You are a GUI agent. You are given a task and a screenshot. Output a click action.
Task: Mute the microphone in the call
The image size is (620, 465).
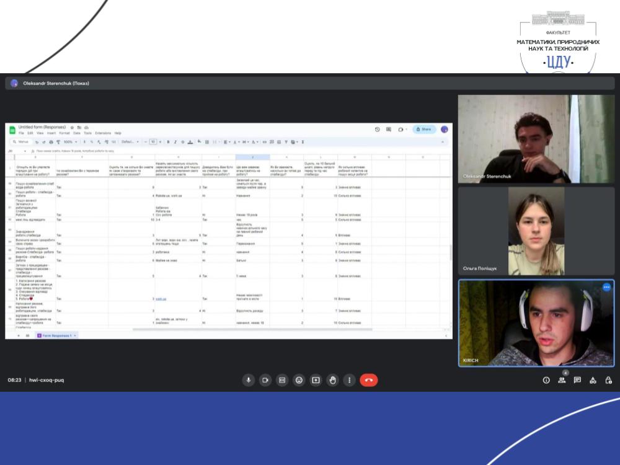[249, 380]
